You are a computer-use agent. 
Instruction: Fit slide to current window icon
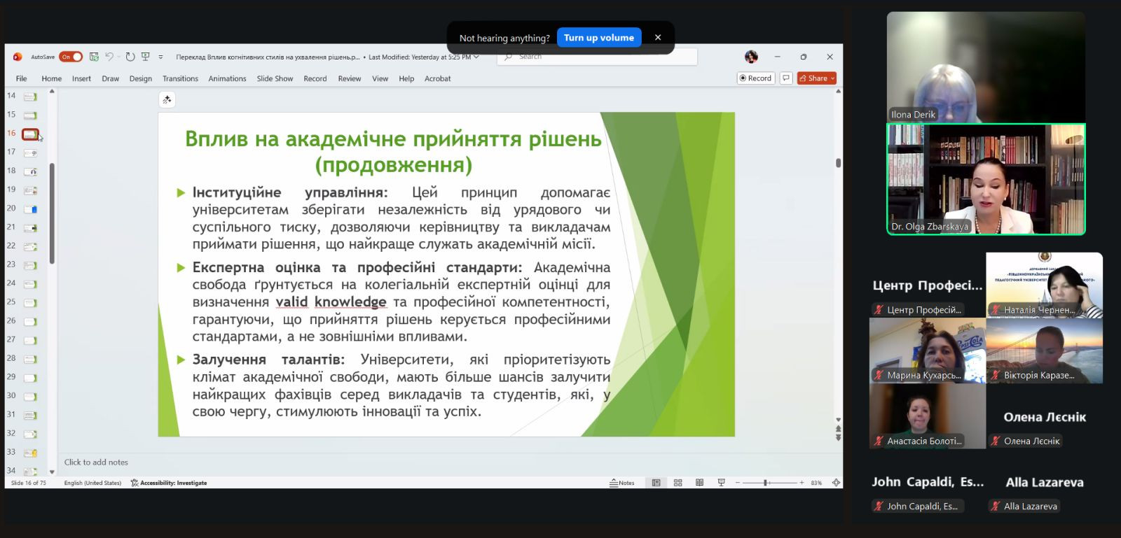pyautogui.click(x=836, y=483)
